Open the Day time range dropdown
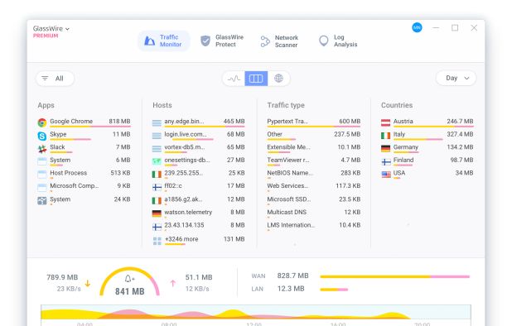Screen dimensions: 512x326 [x=456, y=79]
